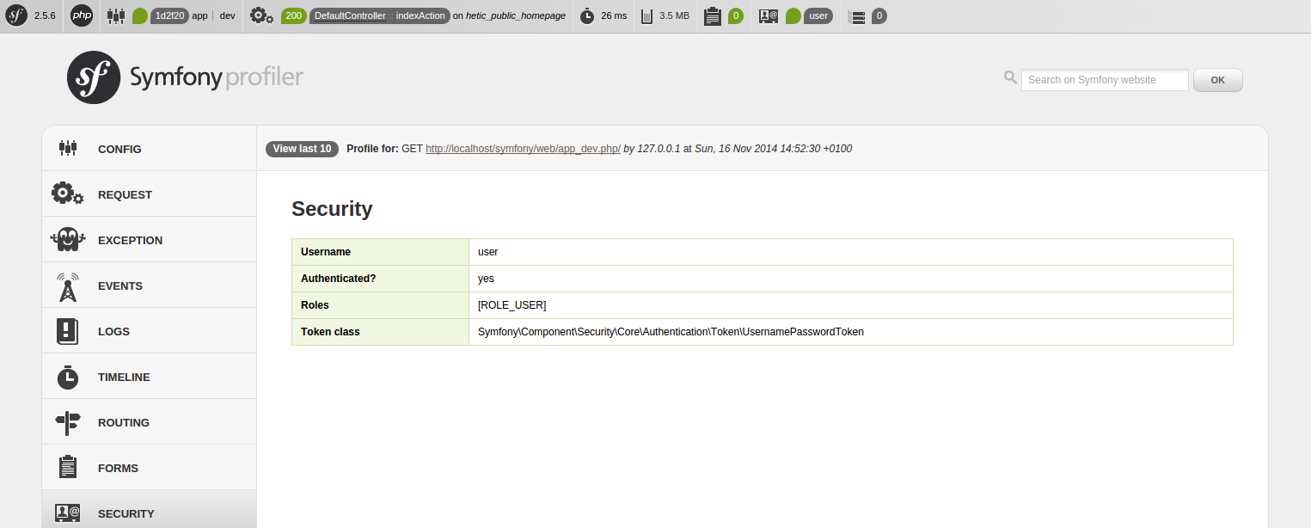Image resolution: width=1311 pixels, height=528 pixels.
Task: Click DefaultController in the toolbar
Action: click(350, 16)
